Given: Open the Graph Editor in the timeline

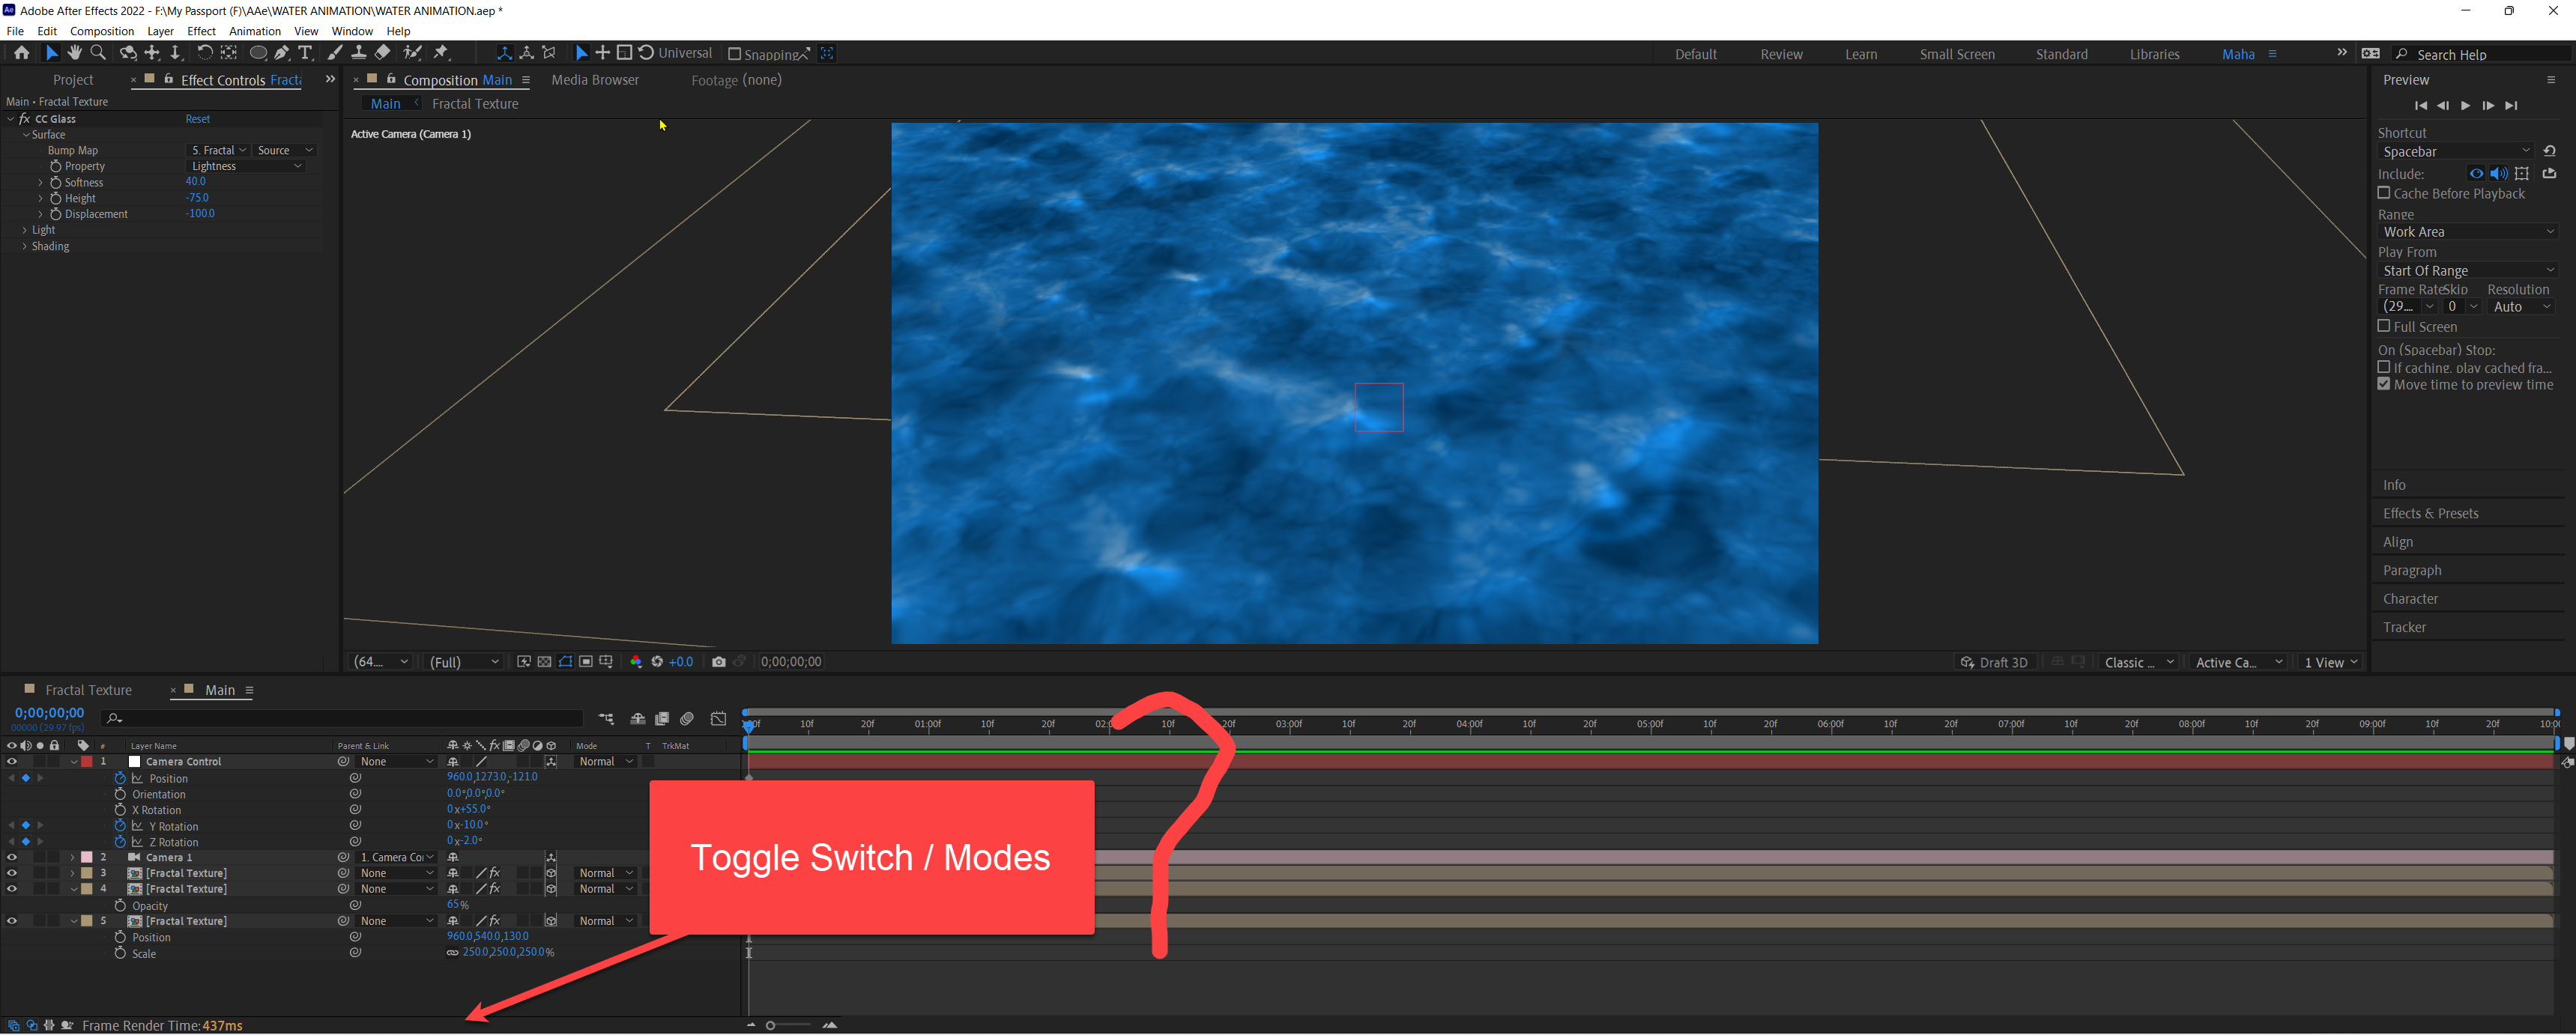Looking at the screenshot, I should pyautogui.click(x=718, y=718).
